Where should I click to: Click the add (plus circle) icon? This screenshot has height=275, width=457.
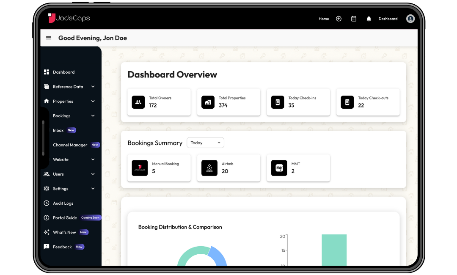pyautogui.click(x=339, y=19)
